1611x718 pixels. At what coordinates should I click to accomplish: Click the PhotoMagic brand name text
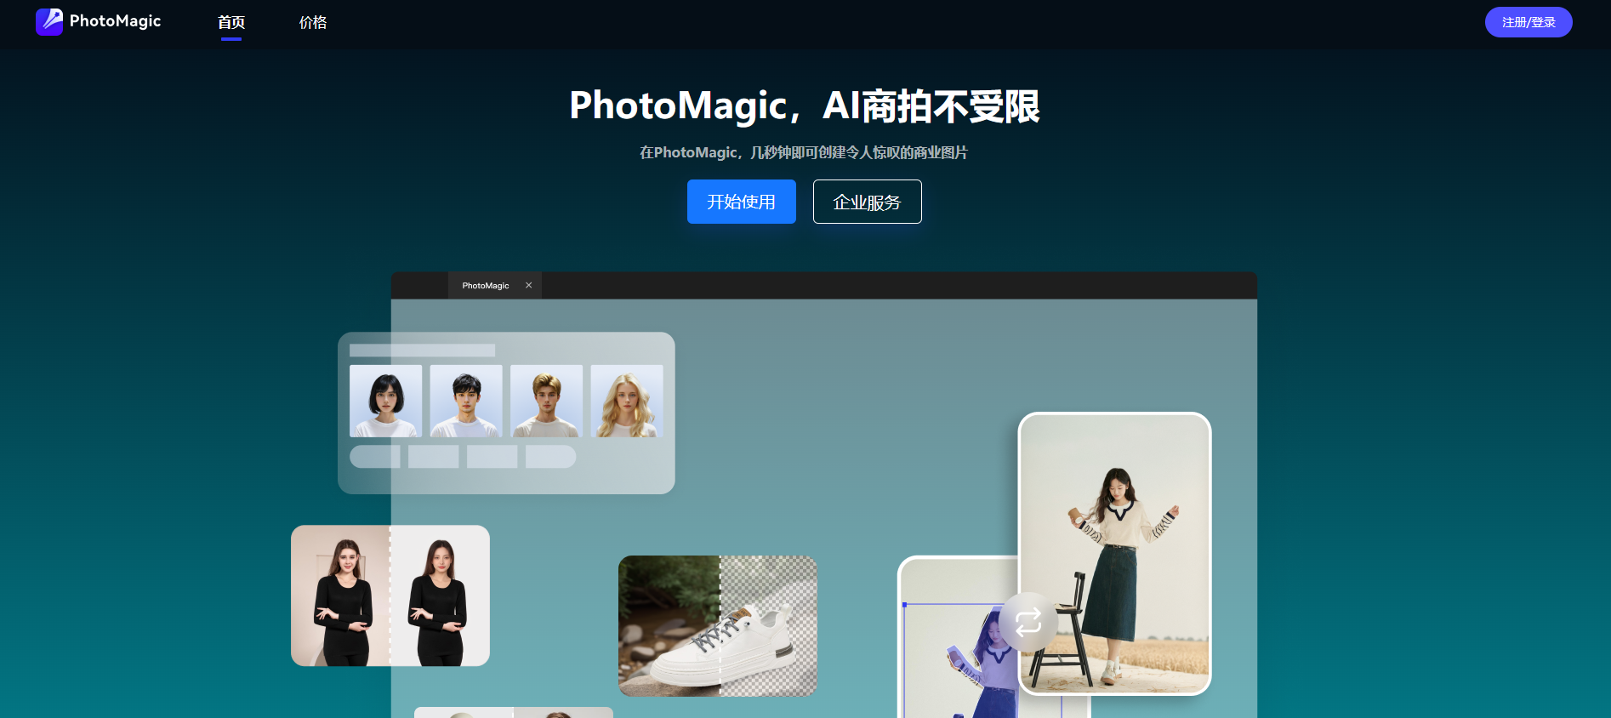point(116,21)
